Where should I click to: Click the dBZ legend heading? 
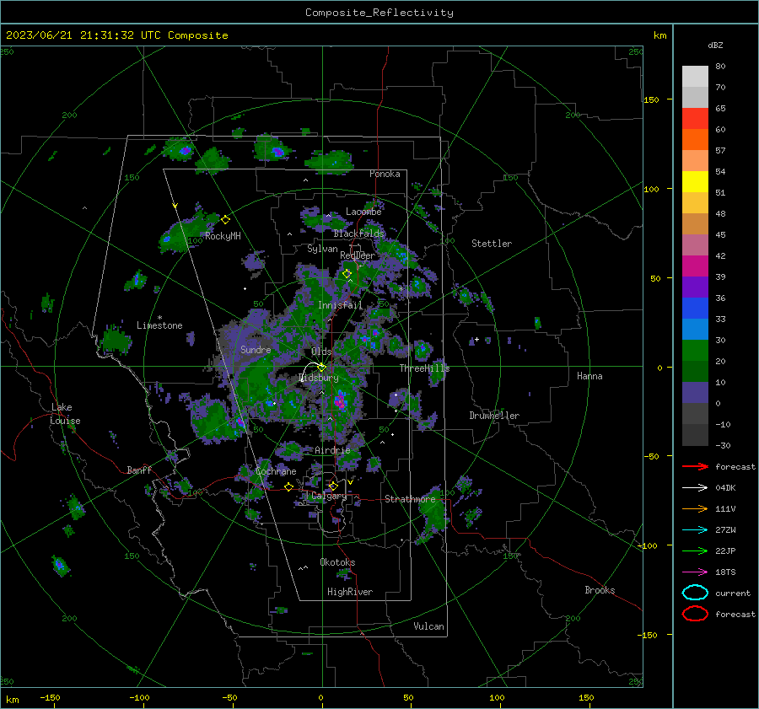coord(715,45)
